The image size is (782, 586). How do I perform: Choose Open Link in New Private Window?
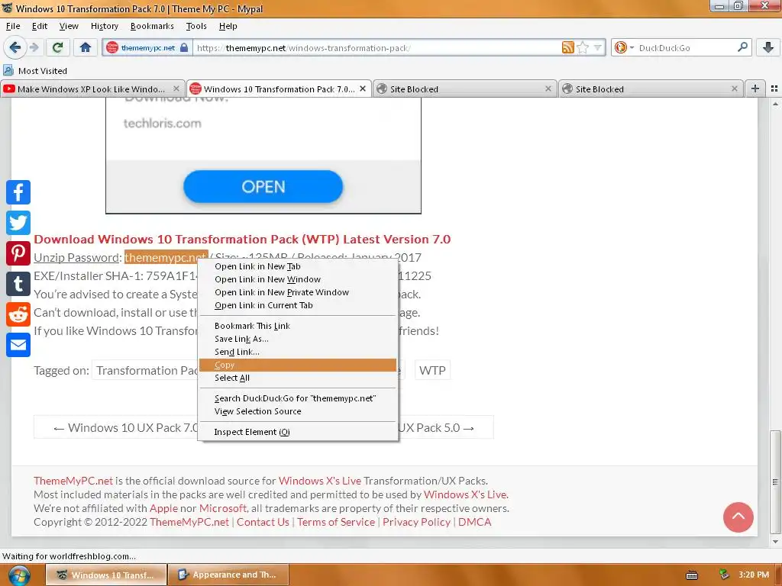(298, 292)
